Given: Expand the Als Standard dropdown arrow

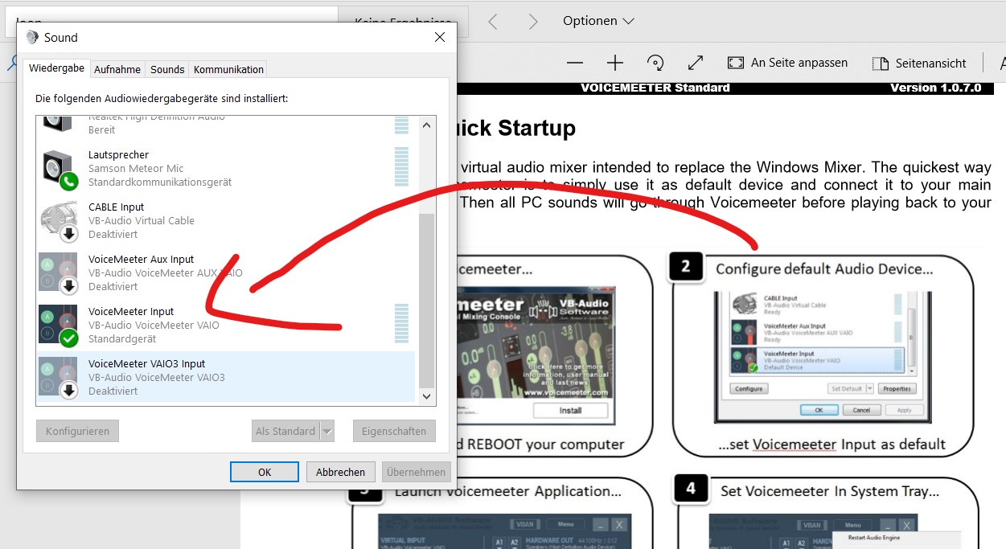Looking at the screenshot, I should (x=326, y=432).
